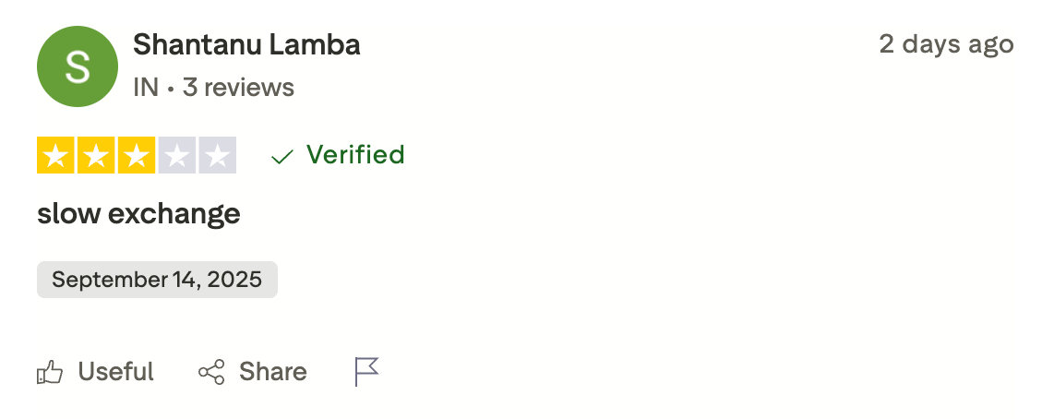Click the Verified checkmark icon
This screenshot has height=419, width=1054.
coord(281,157)
